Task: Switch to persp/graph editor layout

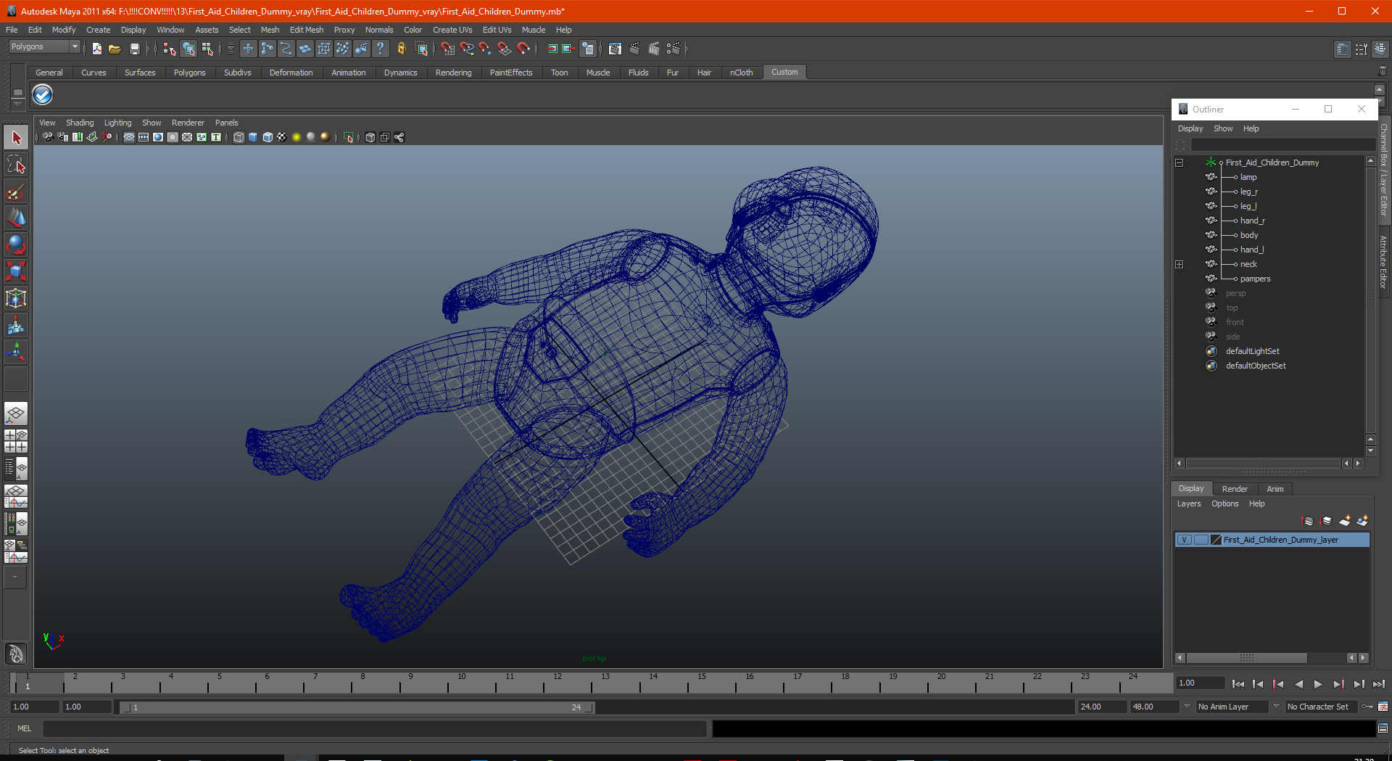Action: [16, 495]
